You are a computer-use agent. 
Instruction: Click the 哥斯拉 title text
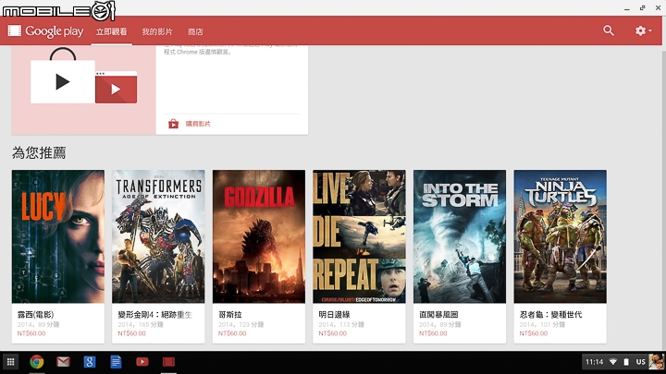pyautogui.click(x=229, y=315)
